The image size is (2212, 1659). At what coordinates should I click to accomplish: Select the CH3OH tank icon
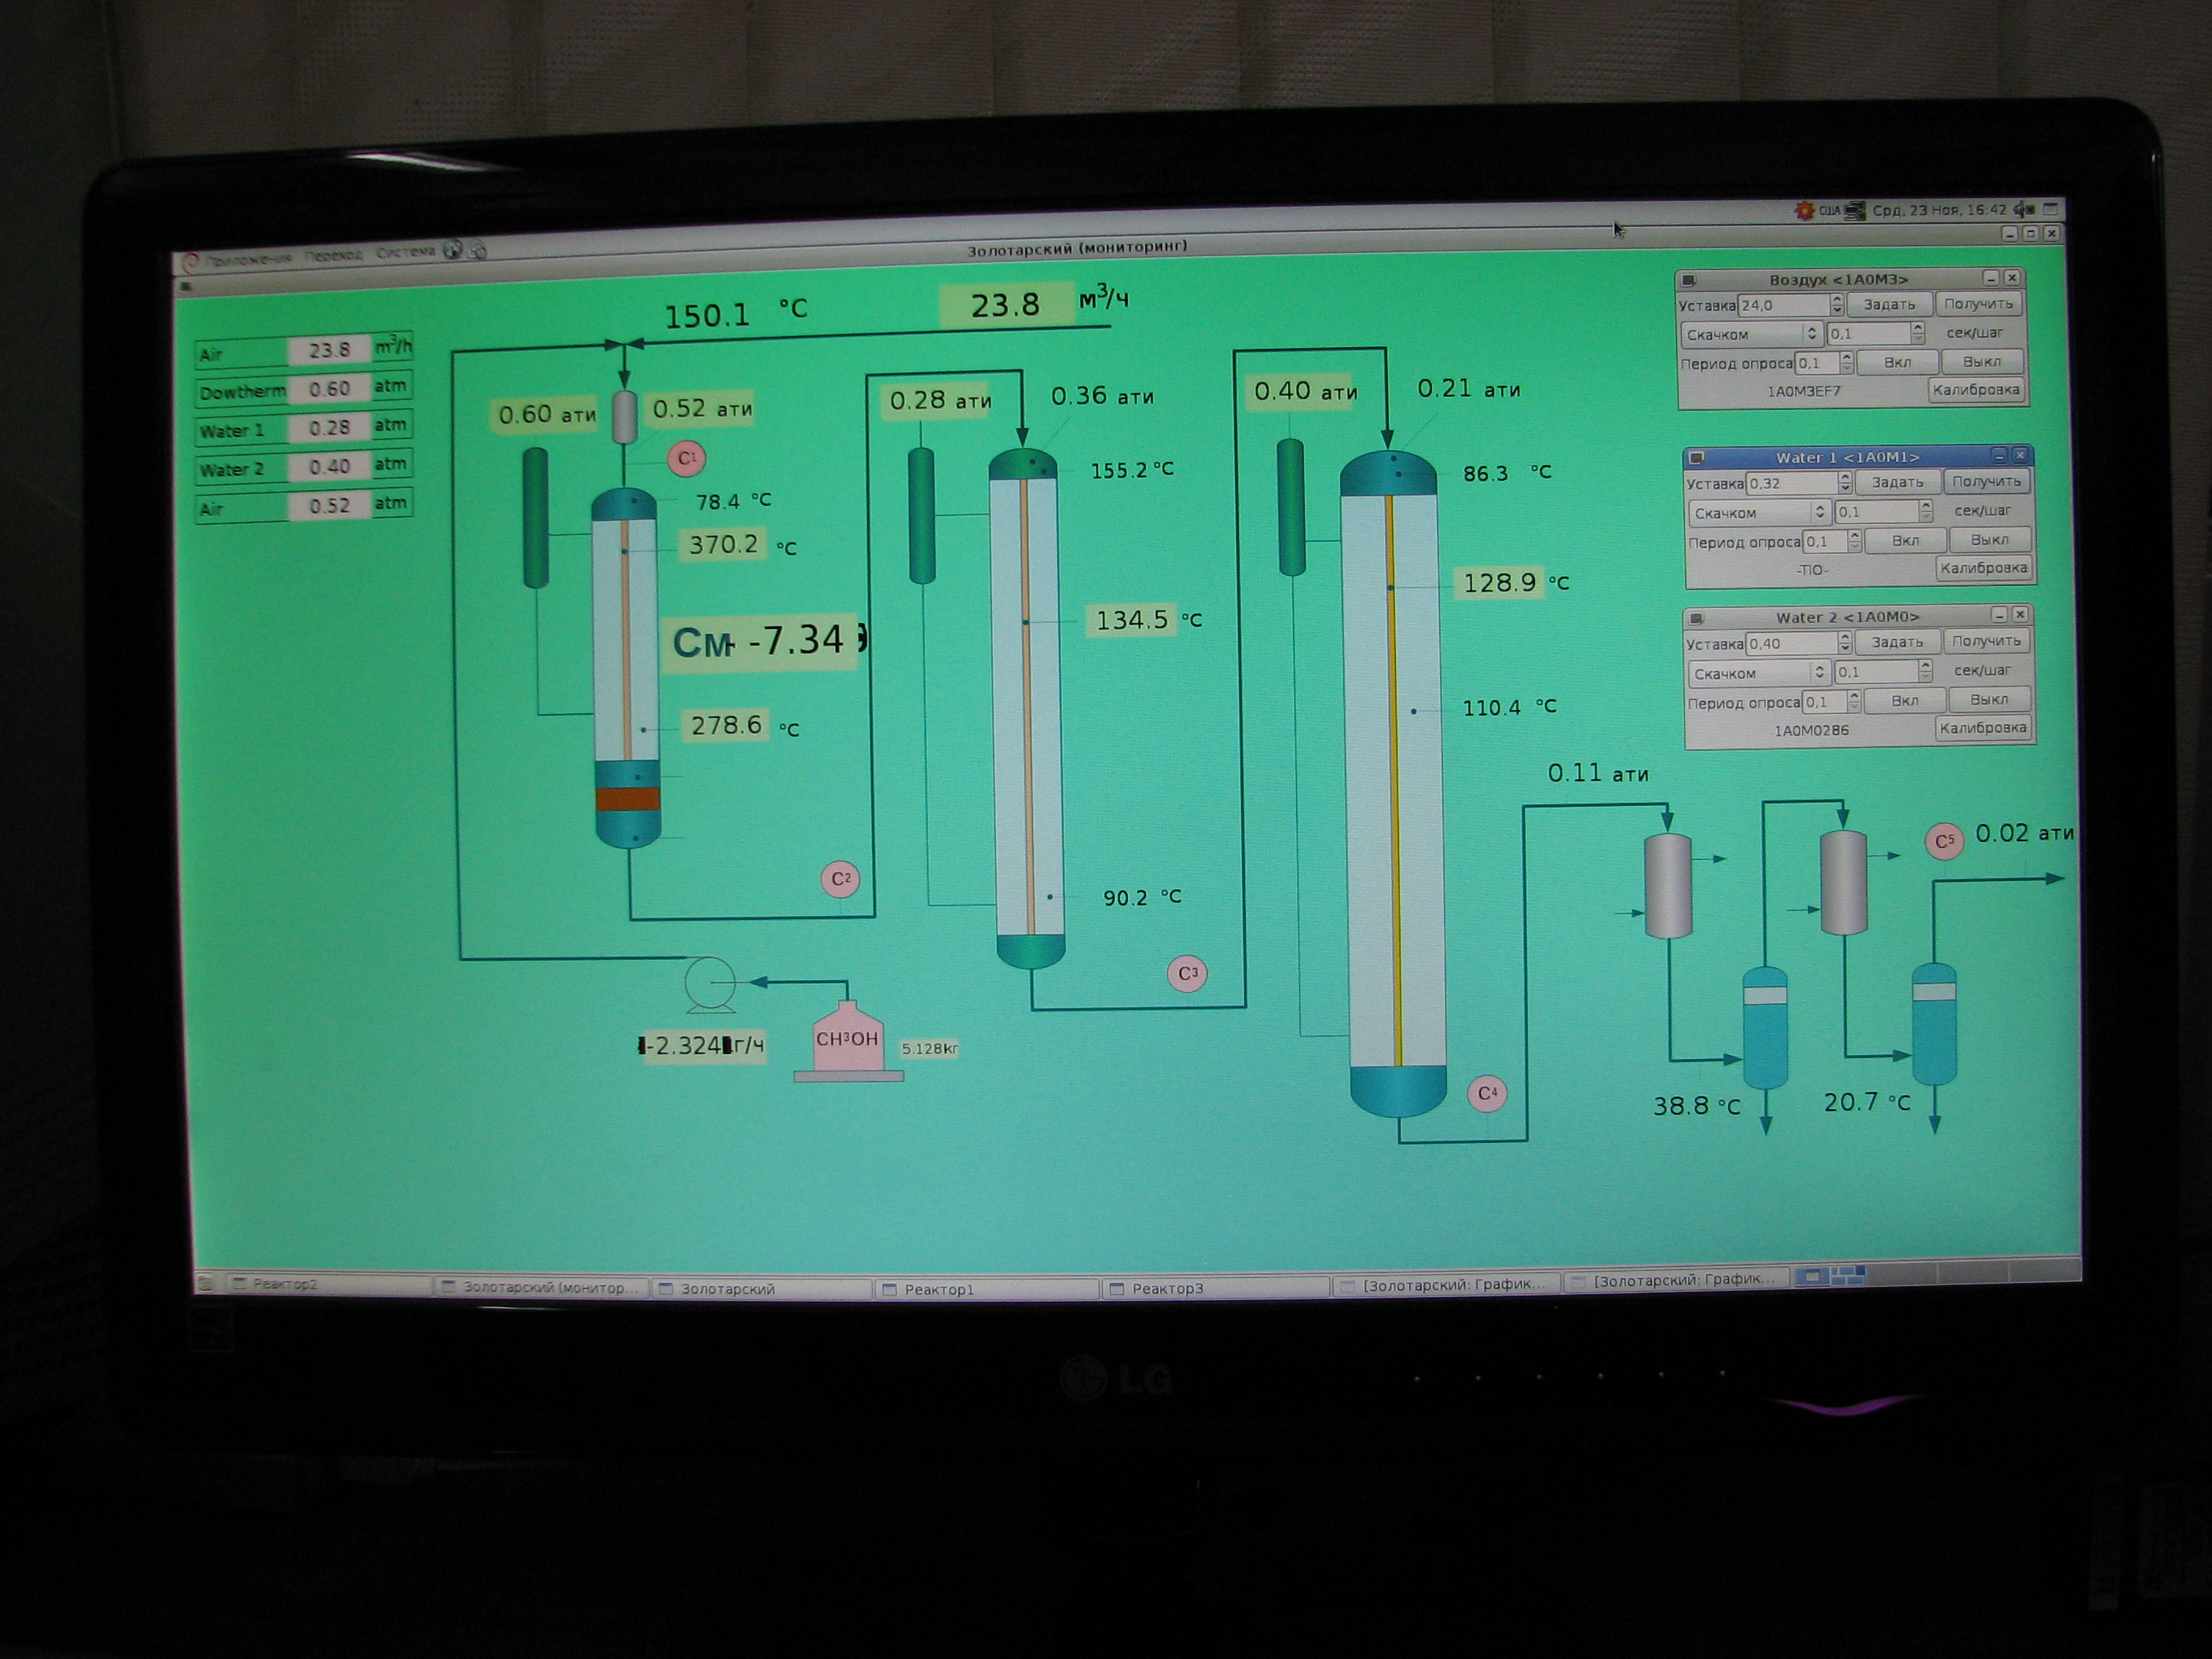point(848,1041)
